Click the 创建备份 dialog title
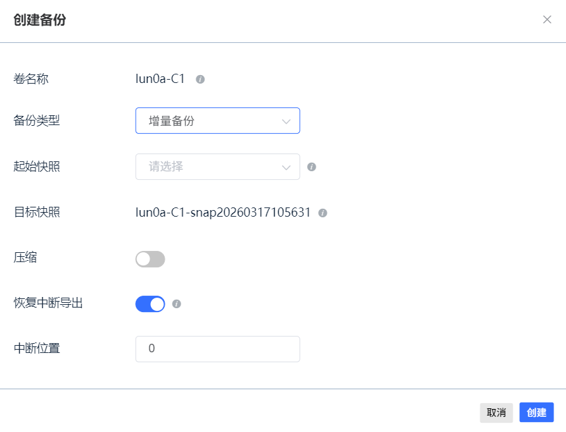This screenshot has width=566, height=432. pyautogui.click(x=40, y=20)
